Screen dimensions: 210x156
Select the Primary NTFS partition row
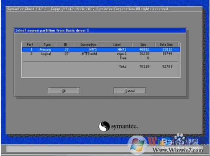pos(101,49)
